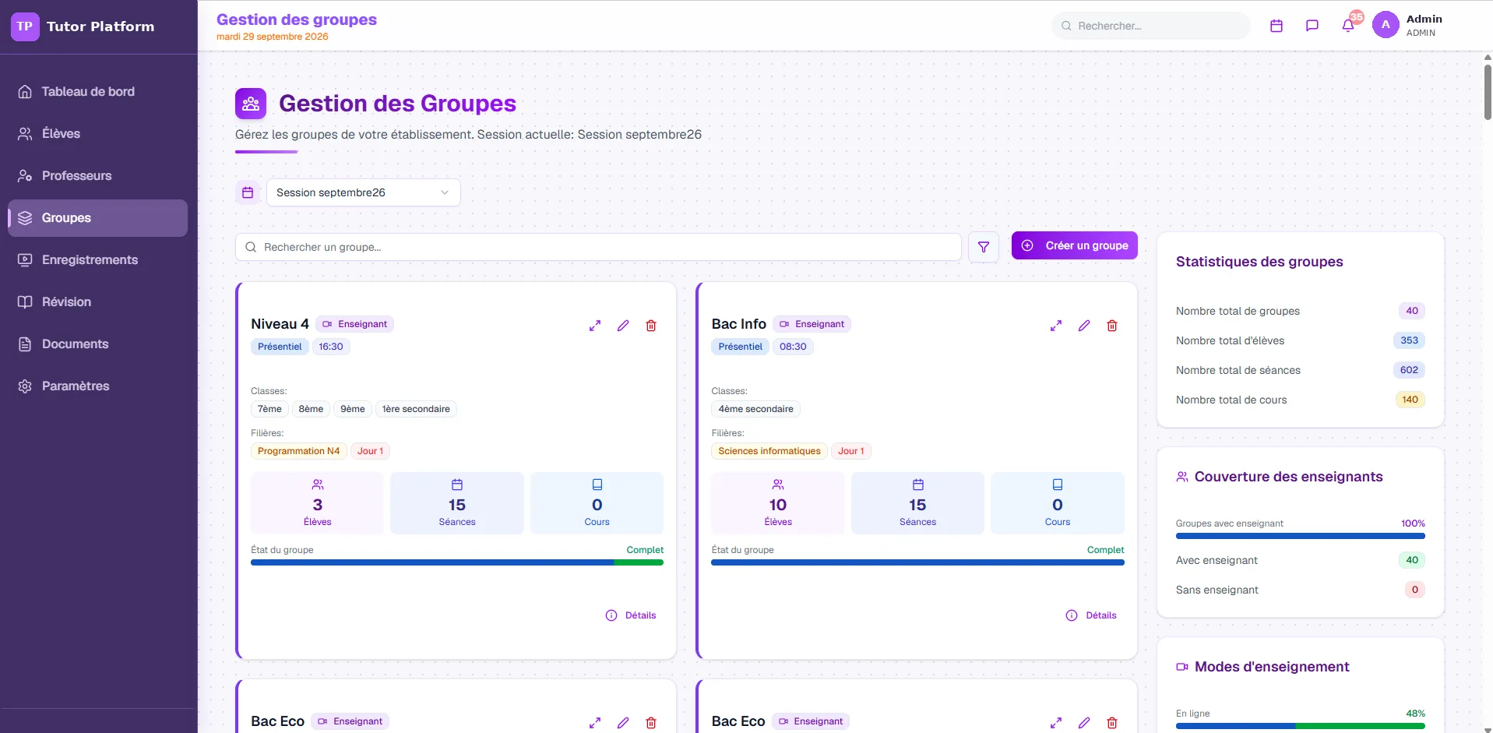Screen dimensions: 1493x733
Task: Click the 4ème secondaire class tag
Action: (x=755, y=409)
